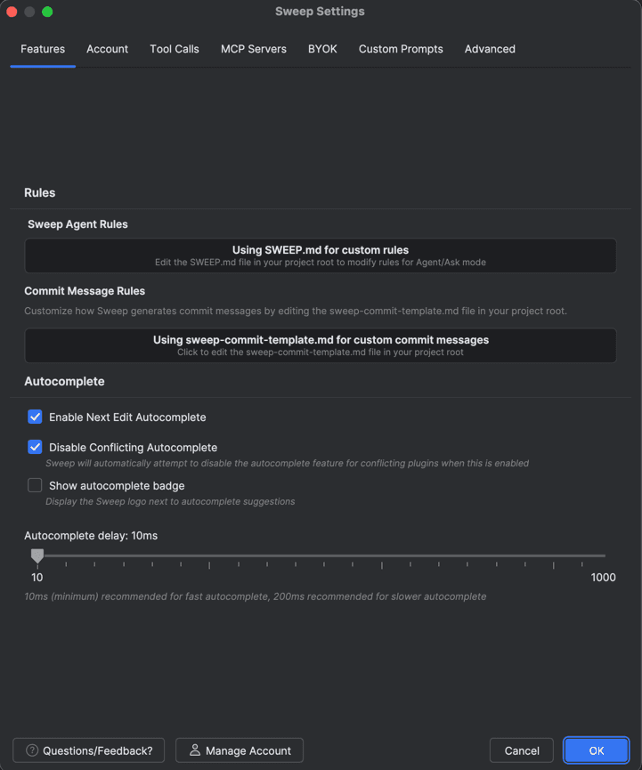Click the help icon next to Questions/Feedback
This screenshot has width=642, height=770.
31,750
